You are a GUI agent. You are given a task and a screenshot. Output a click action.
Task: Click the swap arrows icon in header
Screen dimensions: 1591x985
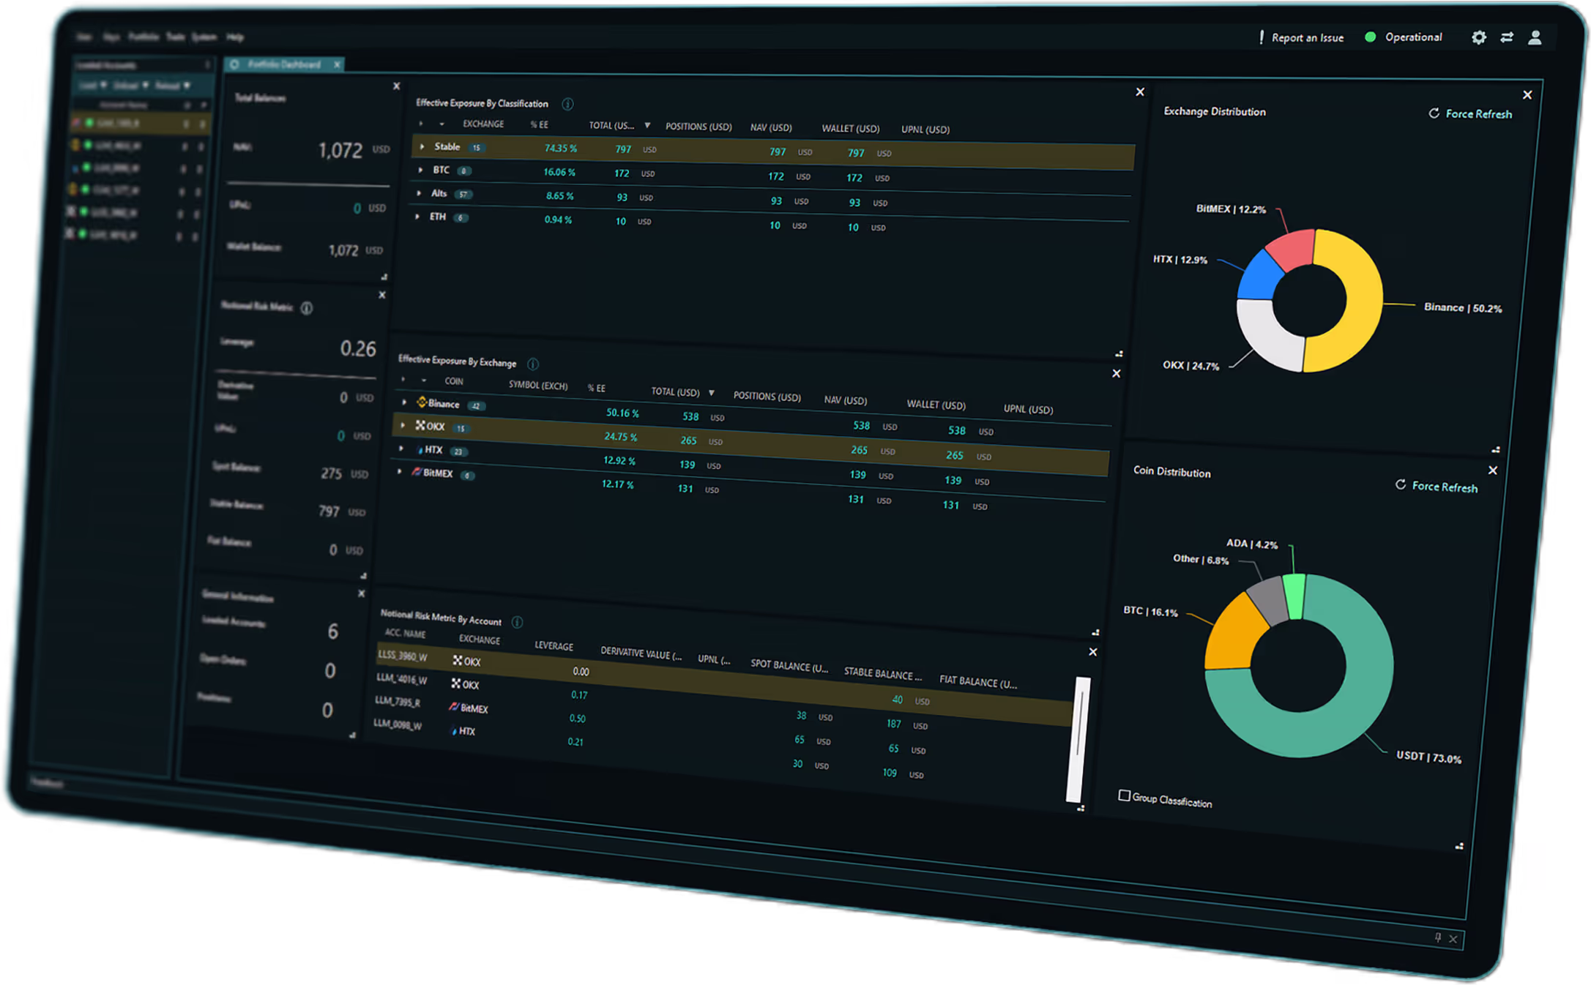coord(1507,37)
